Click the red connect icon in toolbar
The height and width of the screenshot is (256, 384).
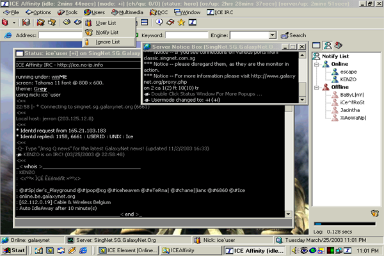click(x=5, y=22)
